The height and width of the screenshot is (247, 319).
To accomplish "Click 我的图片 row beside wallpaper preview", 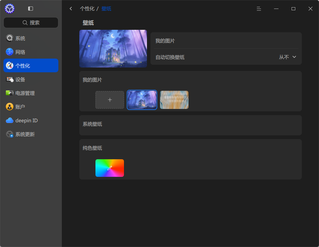I will [x=226, y=40].
